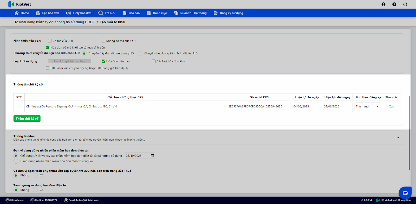Click the KiotViet logo
The image size is (416, 204).
19,4
